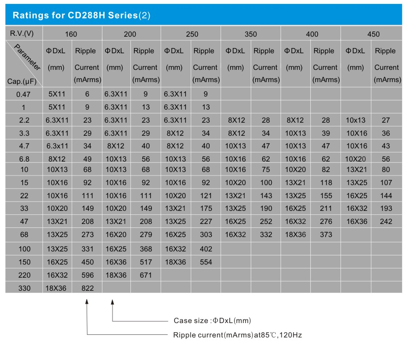Select ripple current value 303
Screen dimensions: 407x344
206,235
